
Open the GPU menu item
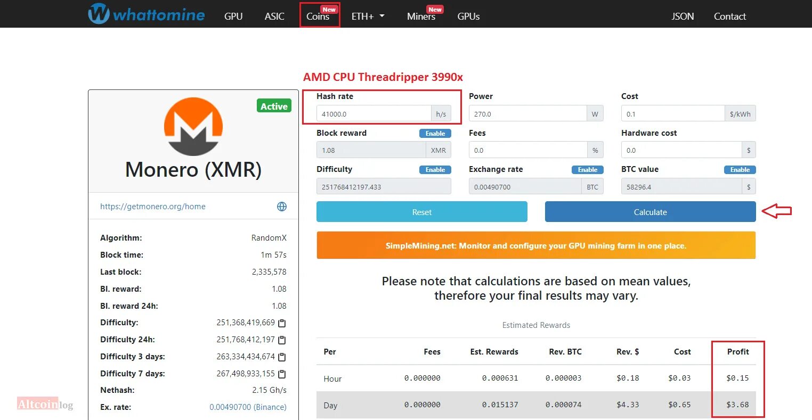(x=233, y=17)
